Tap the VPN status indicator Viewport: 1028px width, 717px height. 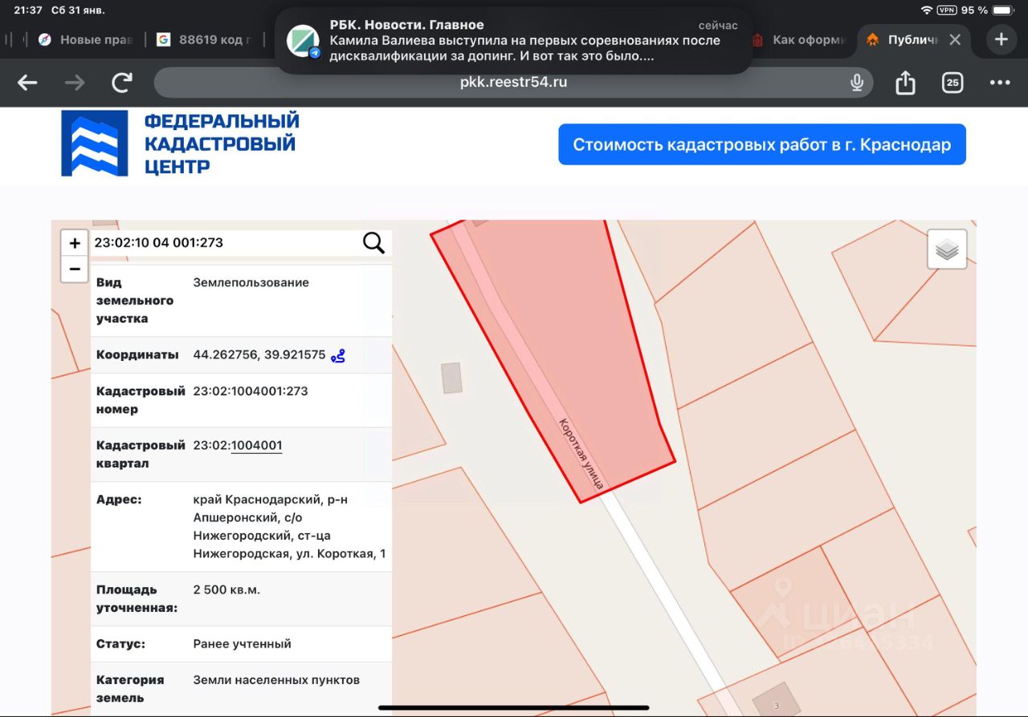tap(947, 10)
